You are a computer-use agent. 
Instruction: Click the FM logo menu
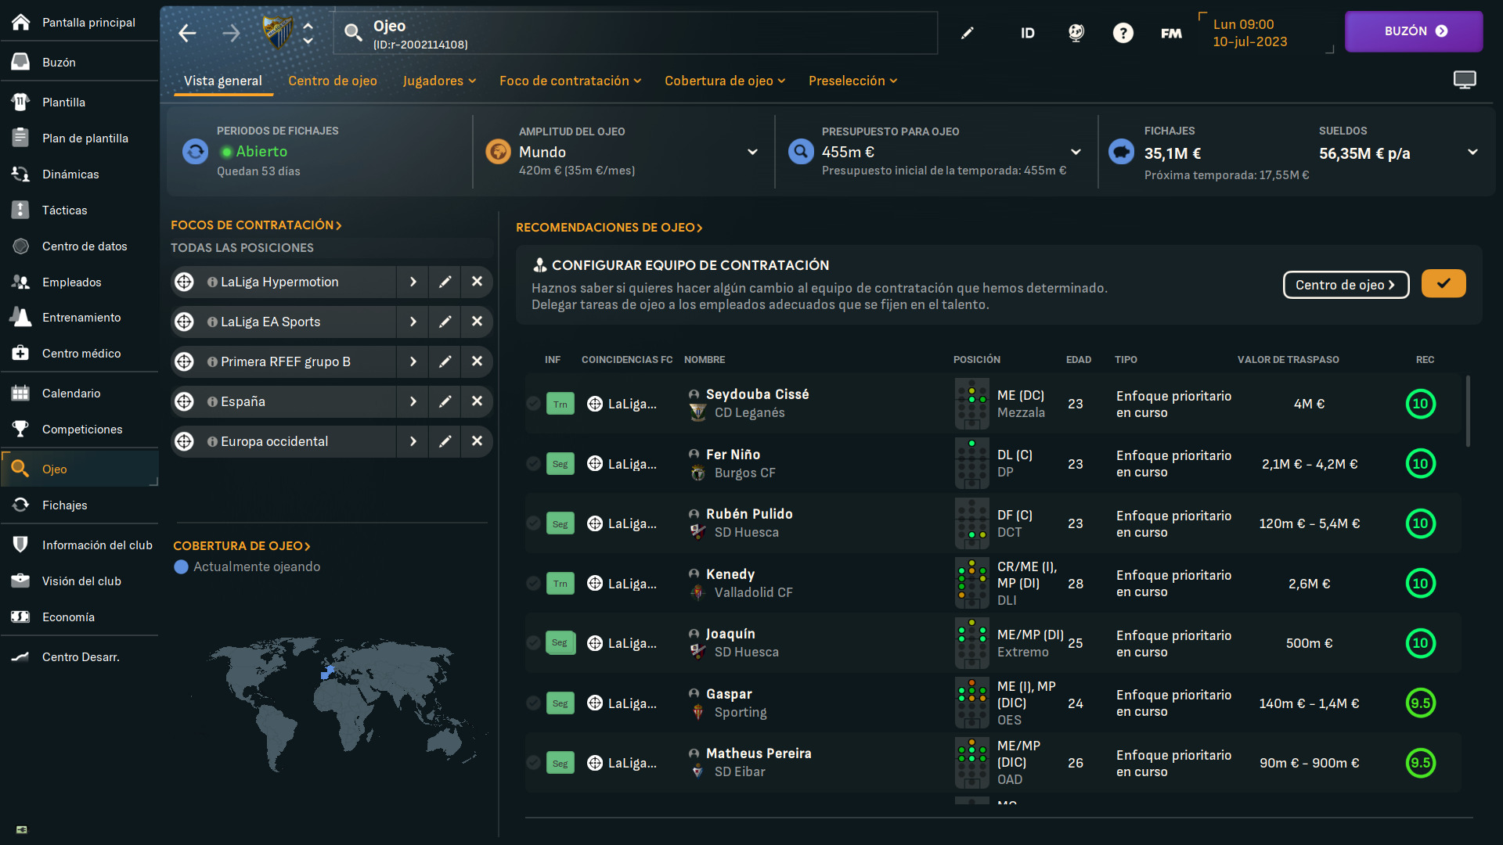coord(1171,33)
